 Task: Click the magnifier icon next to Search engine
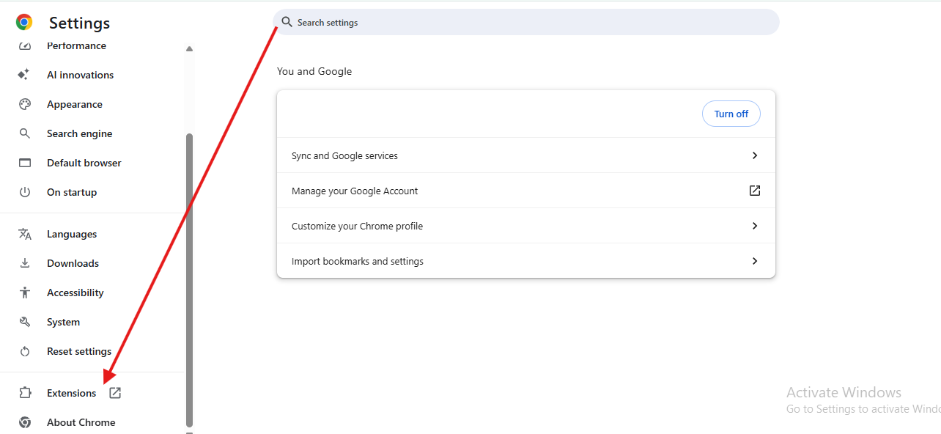pos(25,133)
